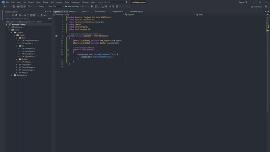Click the Solution Explorer Home icon
The height and width of the screenshot is (152, 270).
[13, 15]
